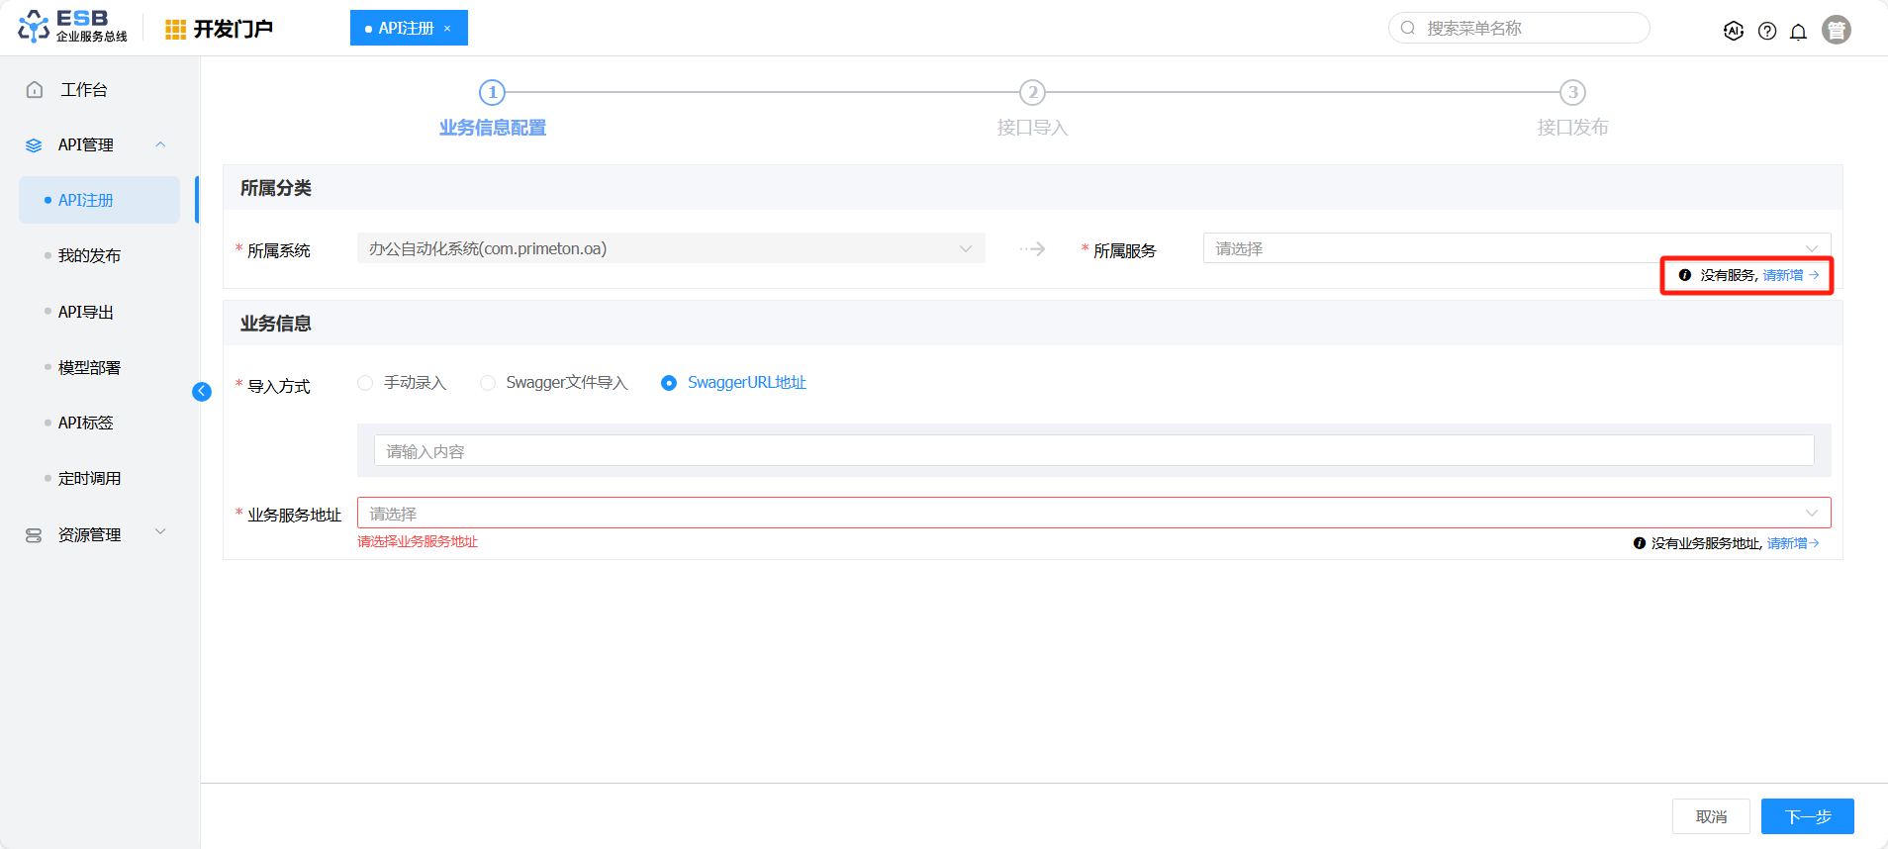The height and width of the screenshot is (849, 1888).
Task: Collapse sidebar with the blue arrow button
Action: [202, 392]
